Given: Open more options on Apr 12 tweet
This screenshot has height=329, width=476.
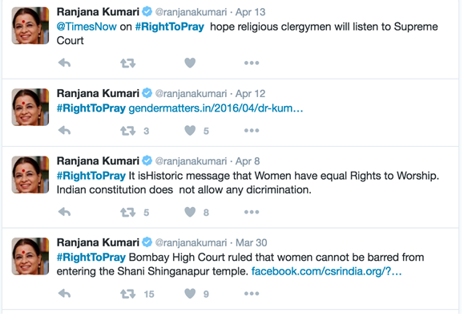Looking at the screenshot, I should click(252, 131).
